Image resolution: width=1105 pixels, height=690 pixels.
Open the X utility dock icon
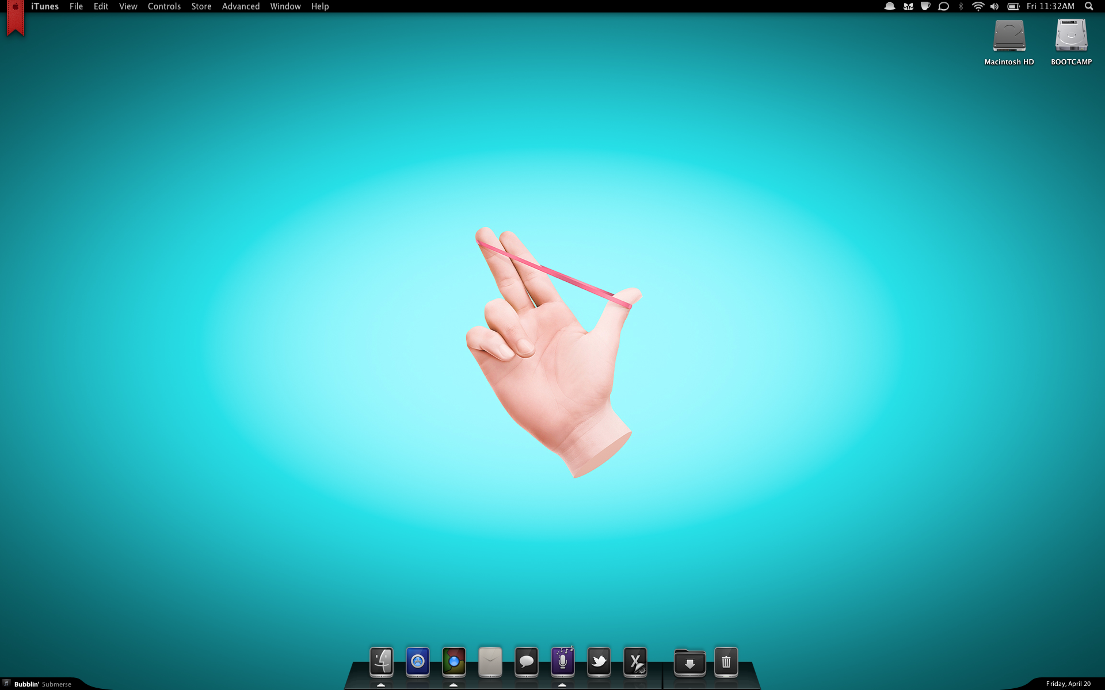coord(635,662)
